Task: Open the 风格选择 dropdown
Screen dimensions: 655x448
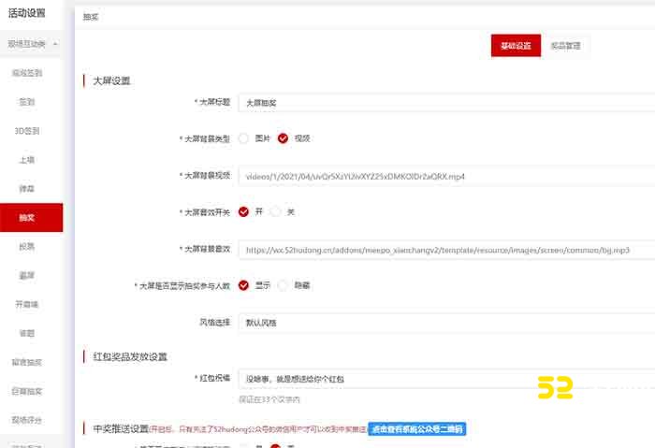Action: tap(446, 323)
